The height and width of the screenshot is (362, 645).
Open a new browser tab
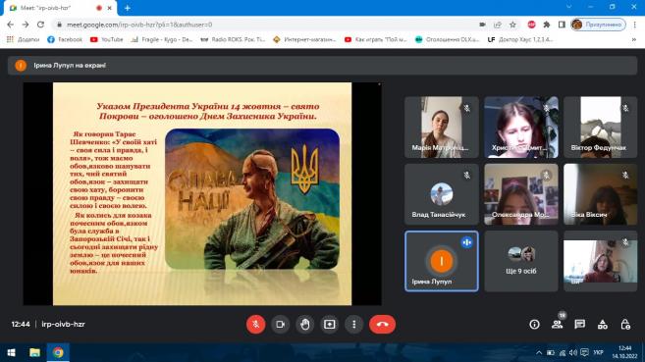point(127,8)
